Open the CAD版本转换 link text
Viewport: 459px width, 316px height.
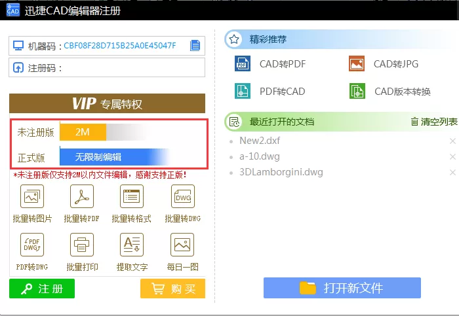403,92
